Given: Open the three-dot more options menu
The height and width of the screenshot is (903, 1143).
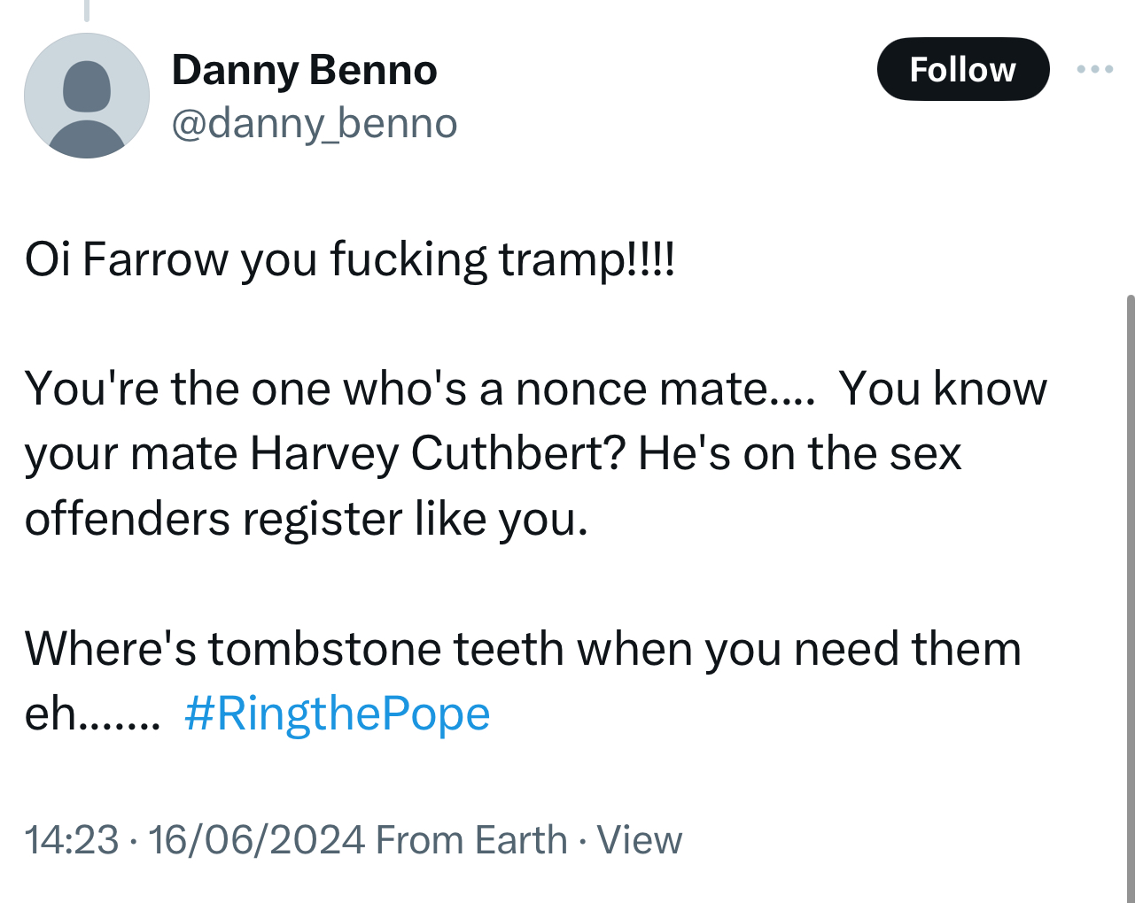Looking at the screenshot, I should tap(1095, 69).
